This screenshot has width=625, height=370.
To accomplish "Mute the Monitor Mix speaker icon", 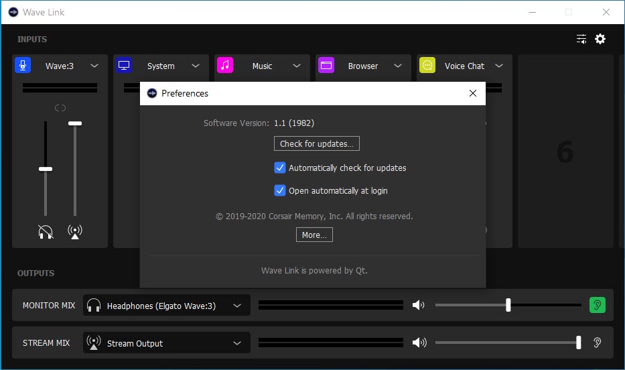I will (419, 306).
